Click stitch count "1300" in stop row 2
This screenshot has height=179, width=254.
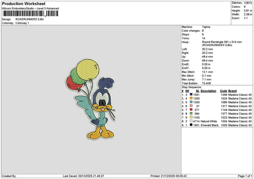[x=196, y=98]
